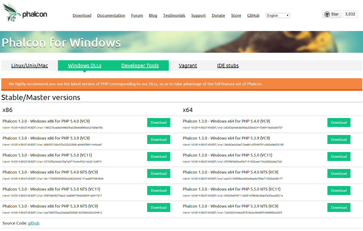The width and height of the screenshot is (363, 231).
Task: Download x64 PHP 5.5.0 NTS (VC11) build
Action: (x=339, y=190)
